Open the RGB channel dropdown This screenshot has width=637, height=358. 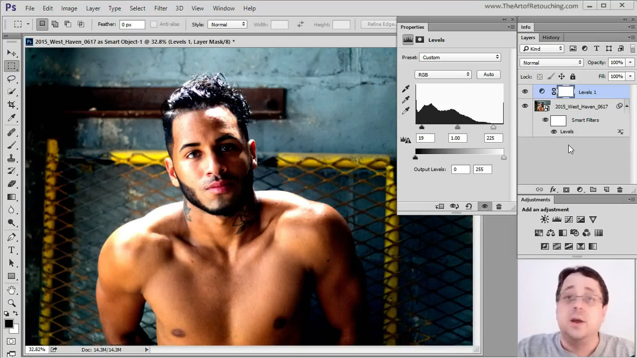(443, 75)
